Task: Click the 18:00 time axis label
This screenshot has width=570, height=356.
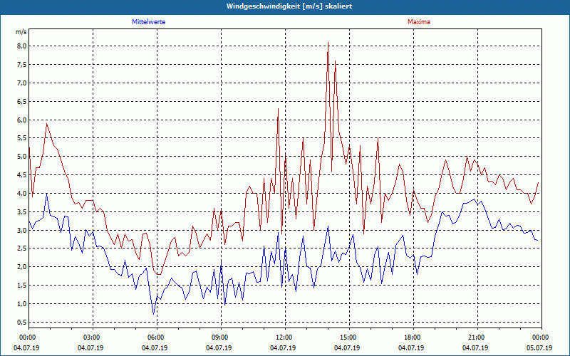Action: click(x=413, y=337)
